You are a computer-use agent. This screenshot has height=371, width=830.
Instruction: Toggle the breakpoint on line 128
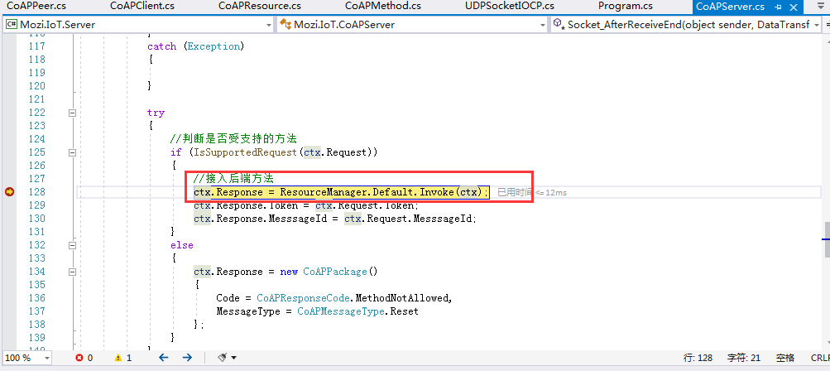tap(9, 192)
